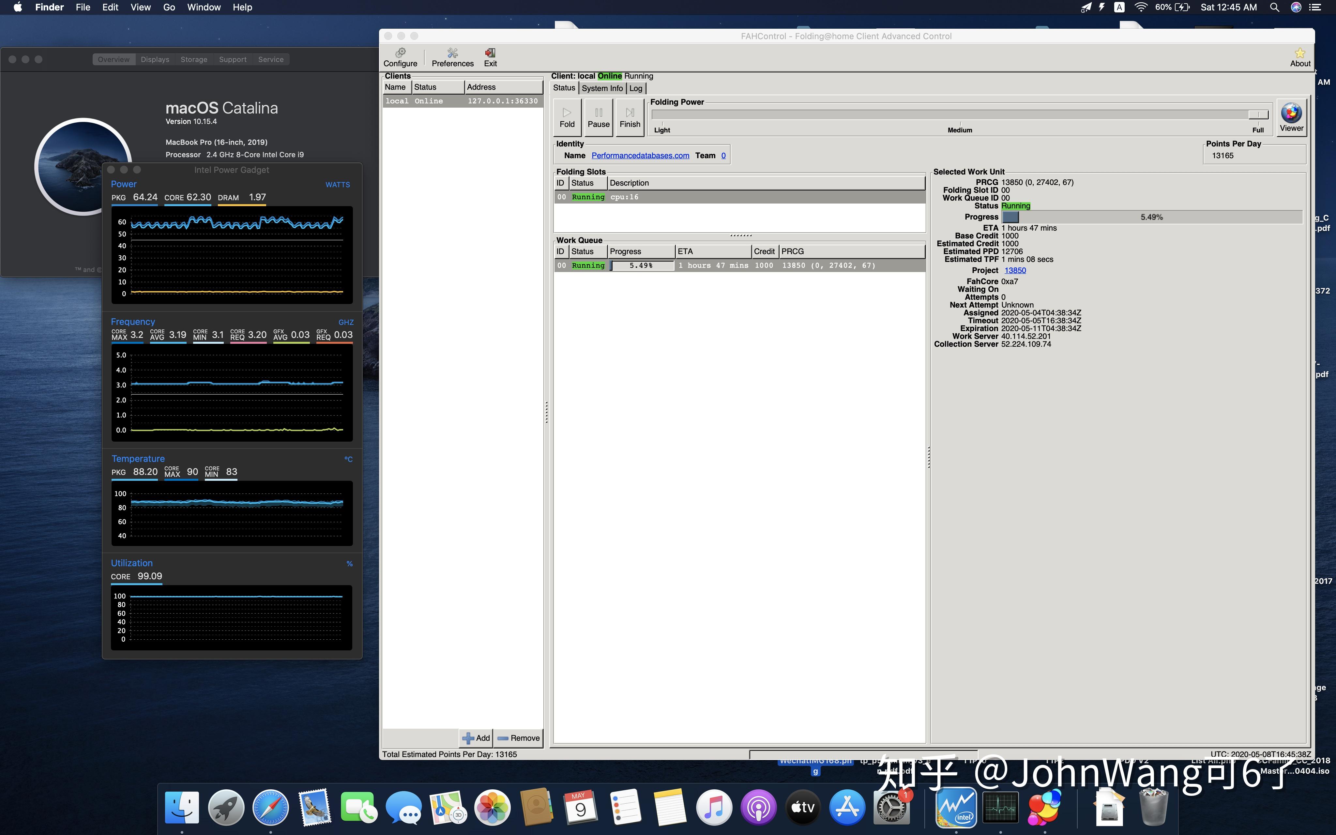Open App Store from the Dock

(847, 807)
